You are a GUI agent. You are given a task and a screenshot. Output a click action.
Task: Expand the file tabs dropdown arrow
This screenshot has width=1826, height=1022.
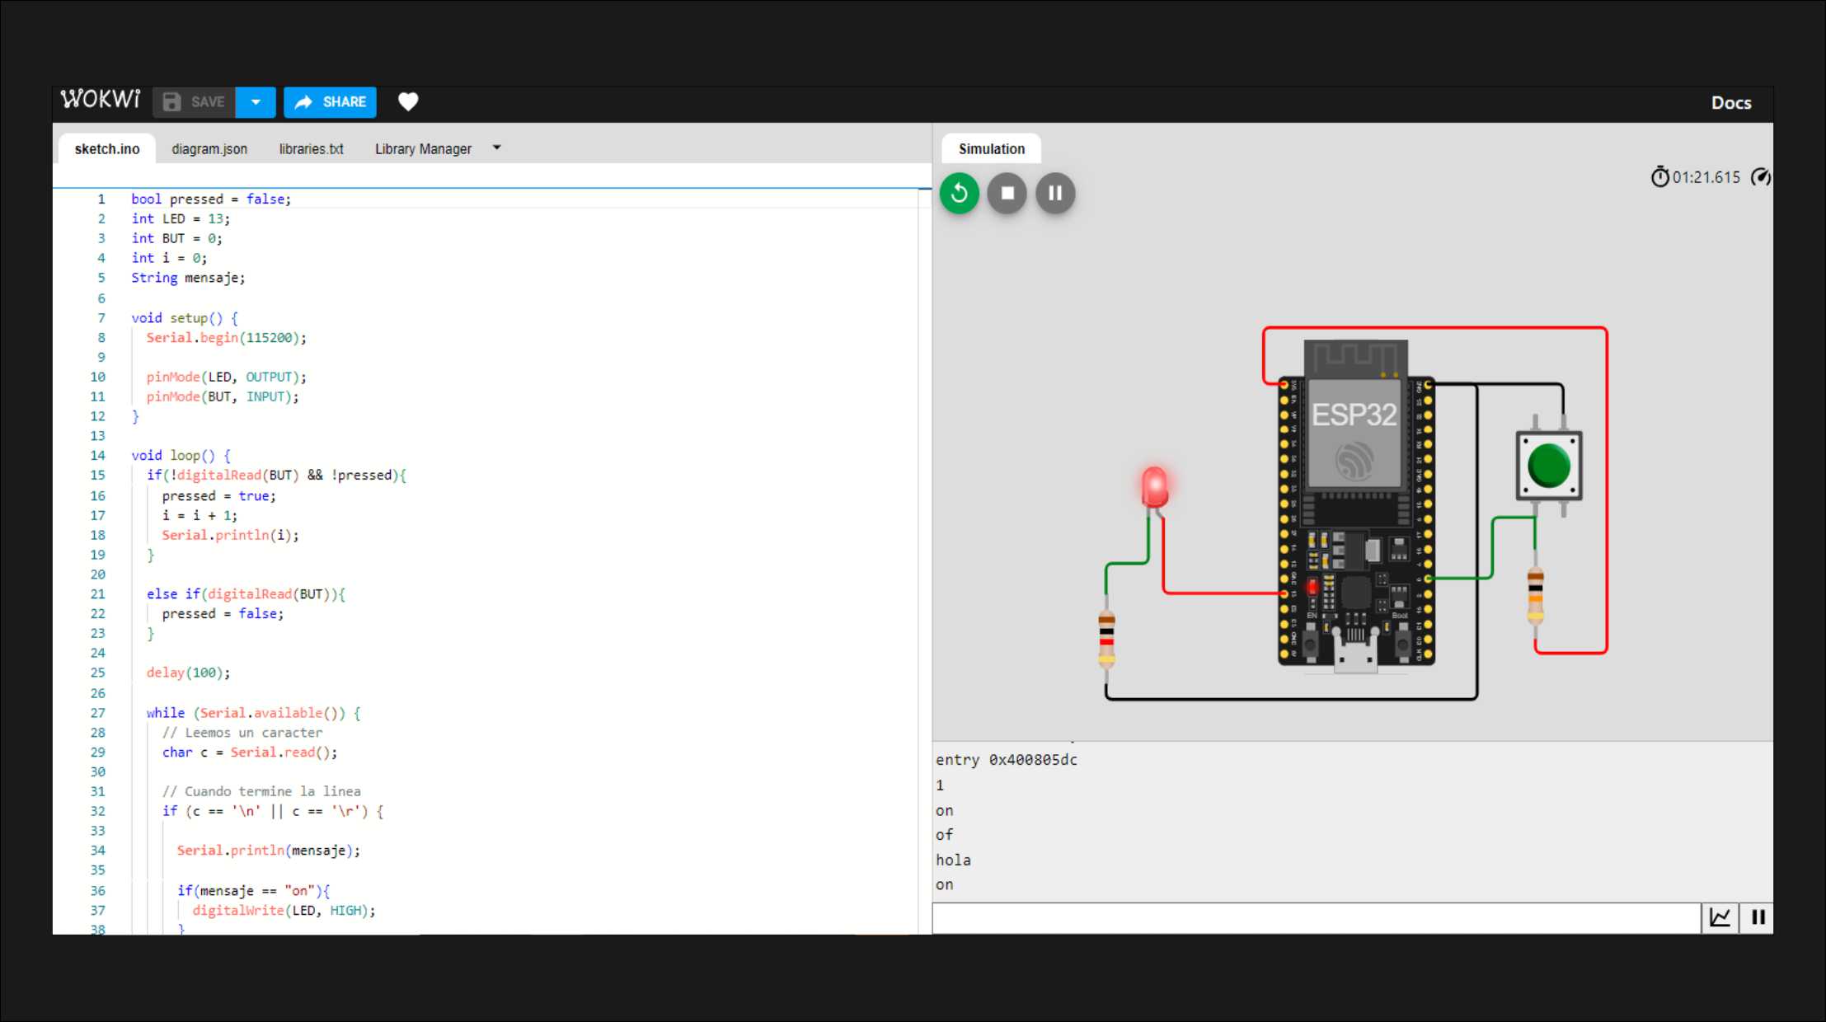click(x=496, y=148)
